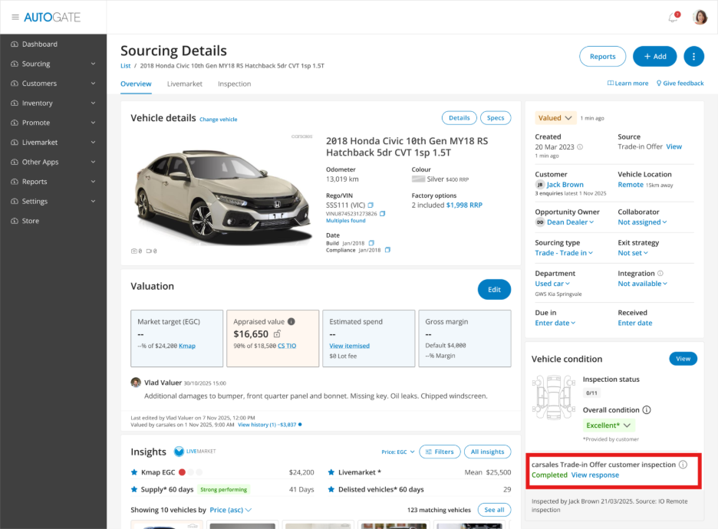
Task: Click the info icon beside Appraised value
Action: coord(291,322)
